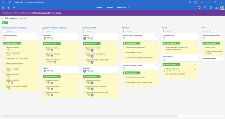Viewport: 225px width, 119px height.
Task: Start timer with play icon
Action: click(x=129, y=7)
